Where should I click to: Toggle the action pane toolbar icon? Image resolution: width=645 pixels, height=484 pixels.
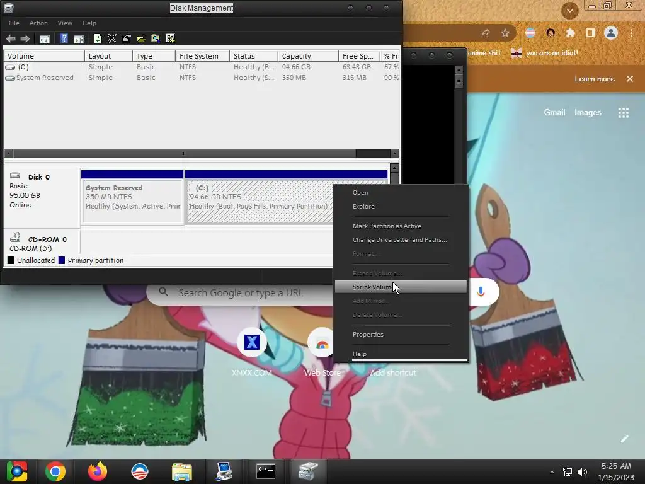(x=79, y=38)
